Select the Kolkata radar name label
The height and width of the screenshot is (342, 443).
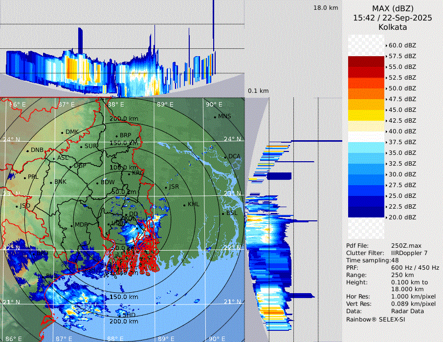pyautogui.click(x=393, y=27)
